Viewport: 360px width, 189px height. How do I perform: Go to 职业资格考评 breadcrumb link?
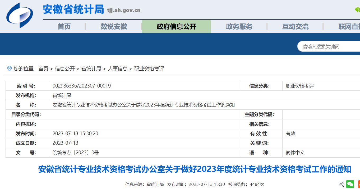pos(149,69)
